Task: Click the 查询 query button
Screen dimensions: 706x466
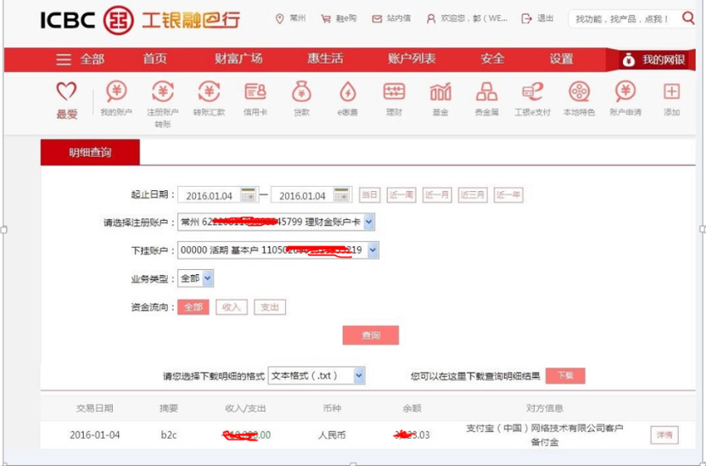Action: (x=371, y=335)
